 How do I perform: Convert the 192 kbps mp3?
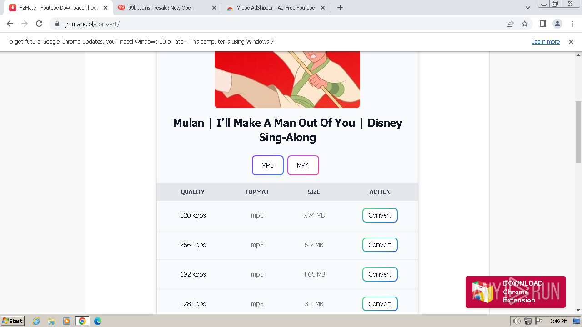pos(380,274)
